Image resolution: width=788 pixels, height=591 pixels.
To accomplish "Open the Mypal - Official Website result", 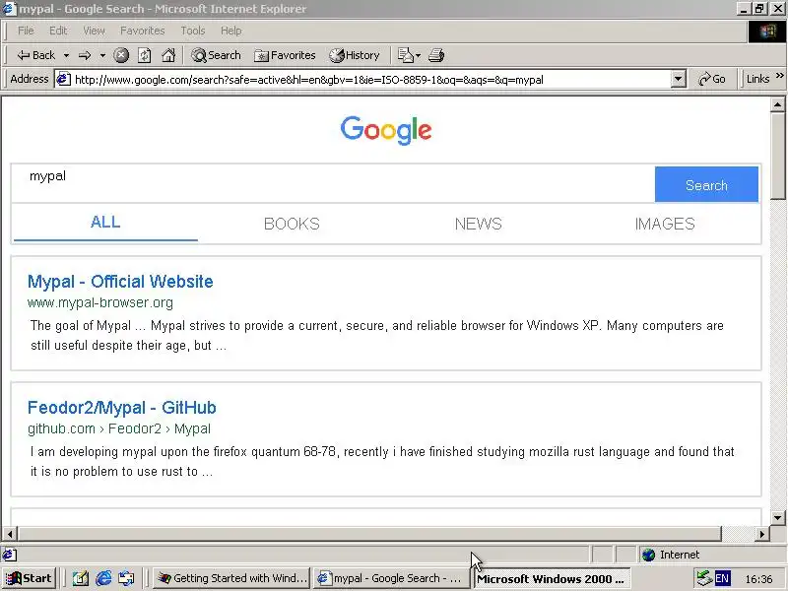I will (120, 282).
